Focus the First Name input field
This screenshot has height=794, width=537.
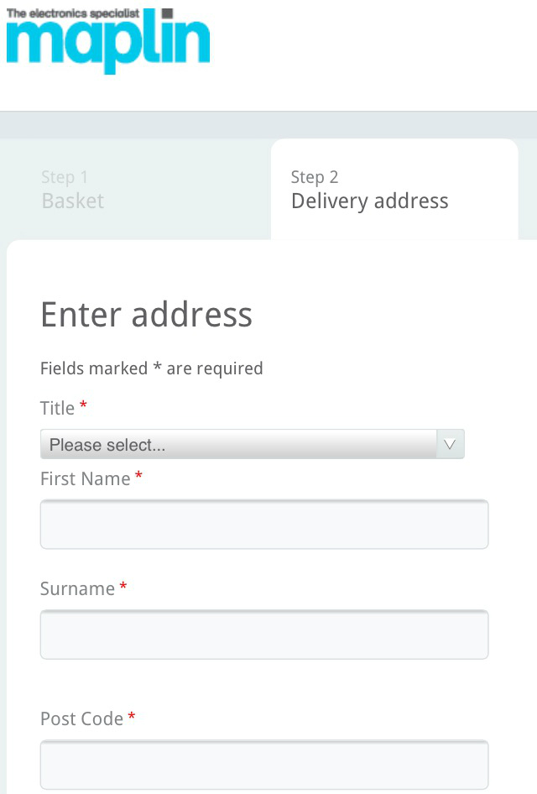tap(264, 524)
